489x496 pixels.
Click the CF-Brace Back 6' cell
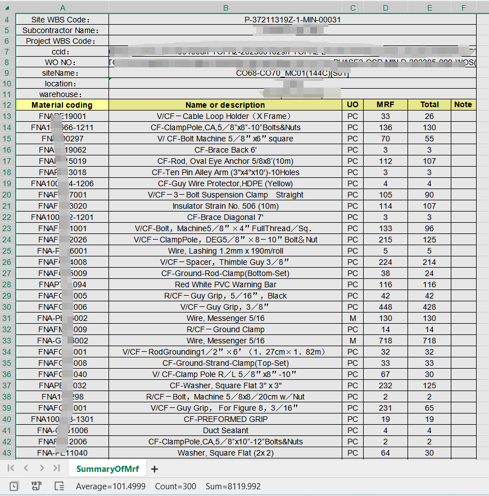coord(225,150)
